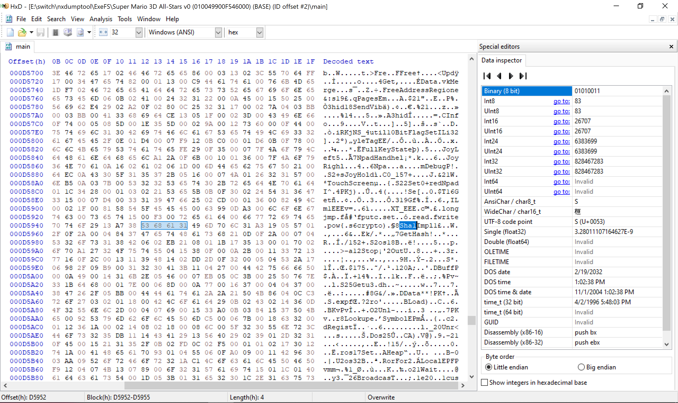Click hex view scroll-up arrow

pos(471,59)
